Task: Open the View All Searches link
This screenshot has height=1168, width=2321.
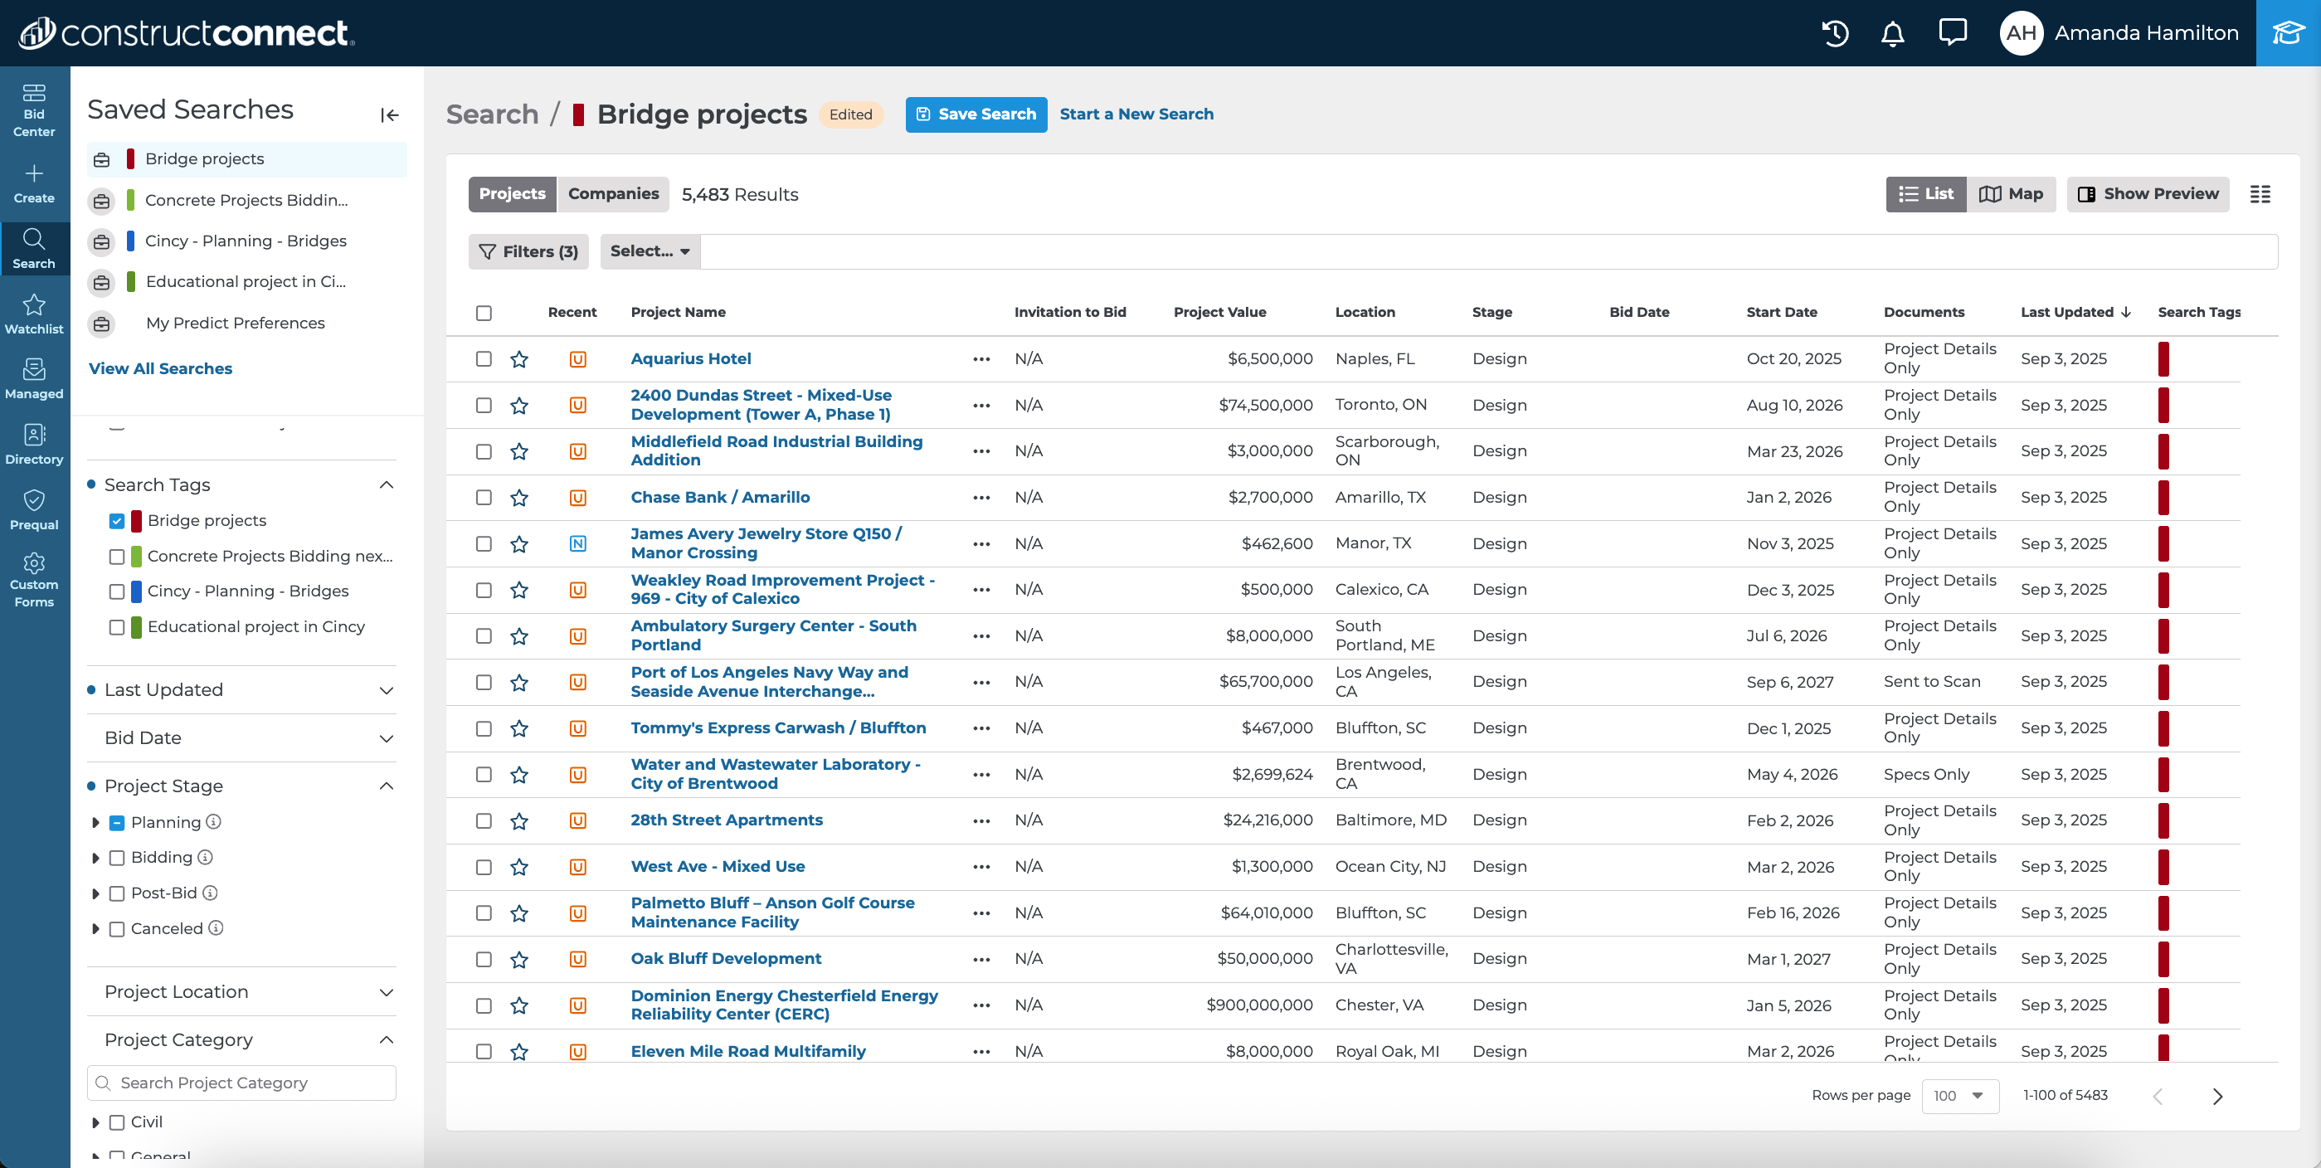Action: [x=160, y=368]
